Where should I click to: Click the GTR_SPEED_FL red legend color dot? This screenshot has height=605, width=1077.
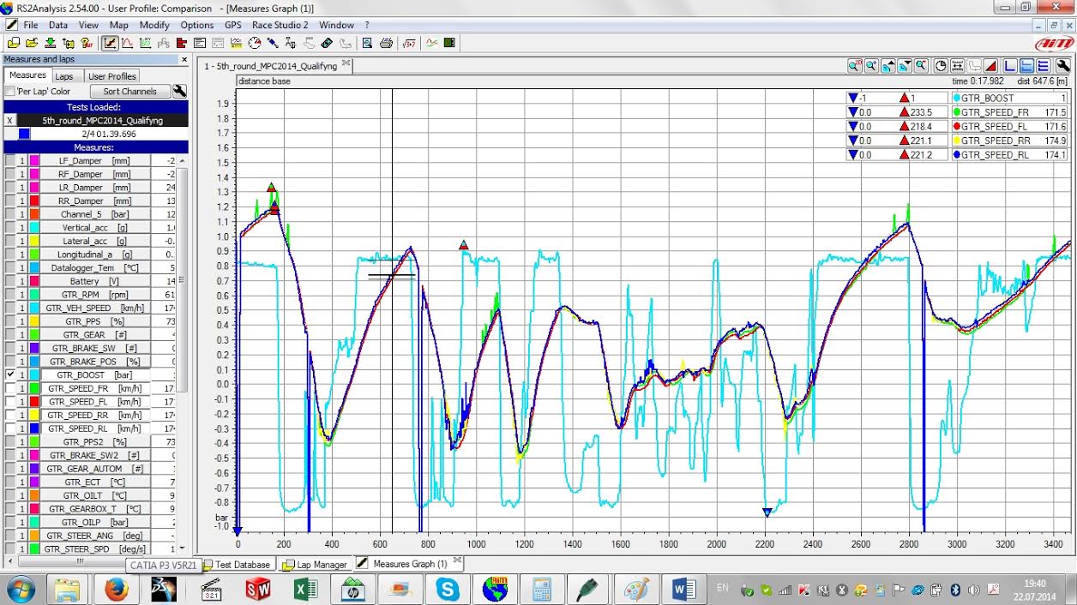pos(955,126)
